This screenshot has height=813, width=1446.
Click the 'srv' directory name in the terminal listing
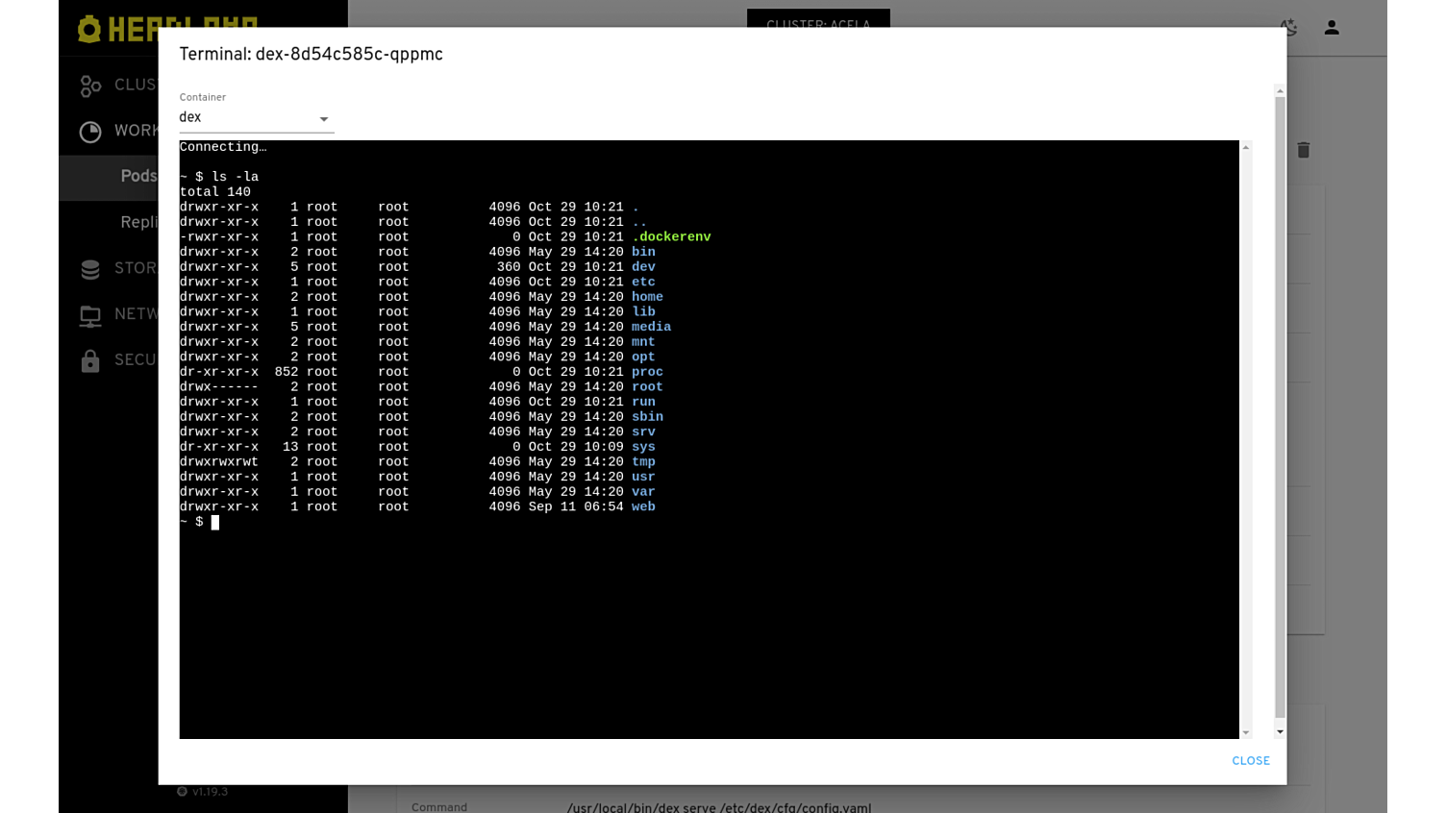pyautogui.click(x=643, y=432)
